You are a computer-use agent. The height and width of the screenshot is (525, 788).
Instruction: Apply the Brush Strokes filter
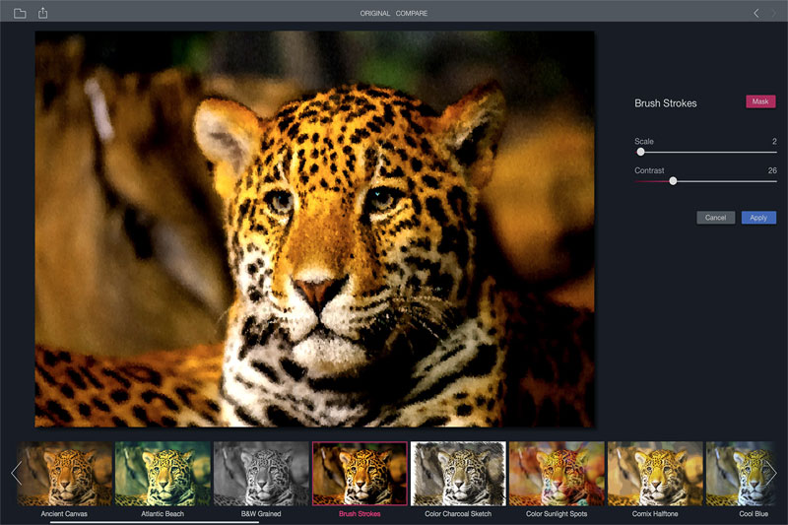pyautogui.click(x=758, y=218)
